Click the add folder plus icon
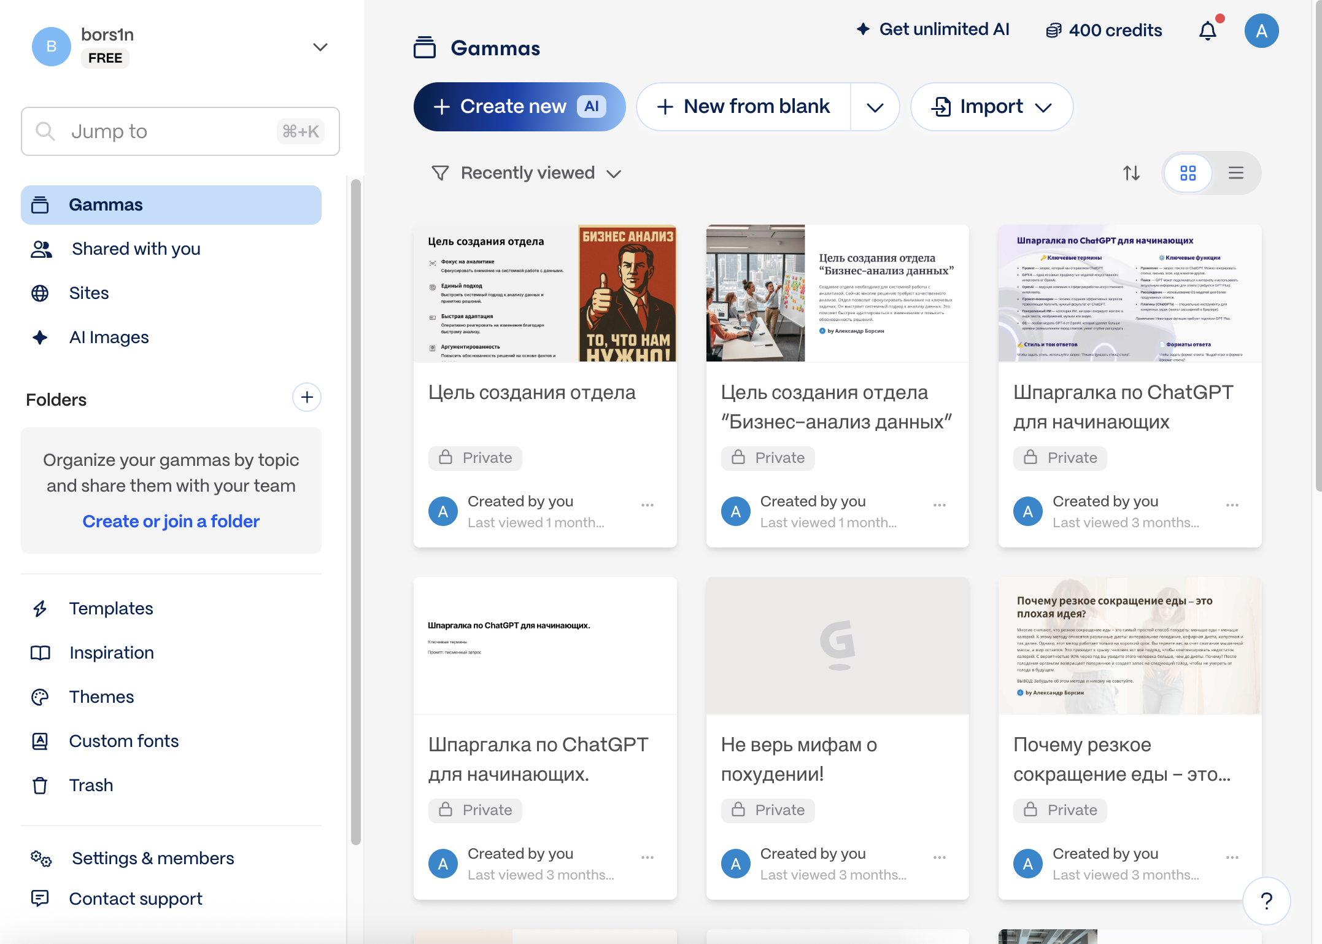Image resolution: width=1322 pixels, height=944 pixels. coord(307,398)
